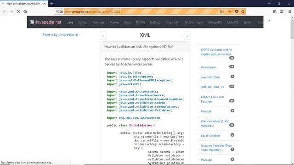Open Object, Class and Package link
The height and width of the screenshot is (165, 294).
212,99
